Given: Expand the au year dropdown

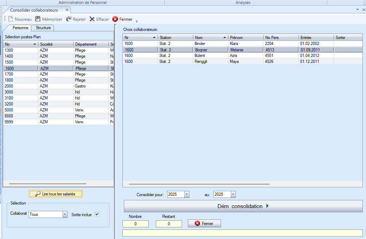Looking at the screenshot, I should [233, 194].
